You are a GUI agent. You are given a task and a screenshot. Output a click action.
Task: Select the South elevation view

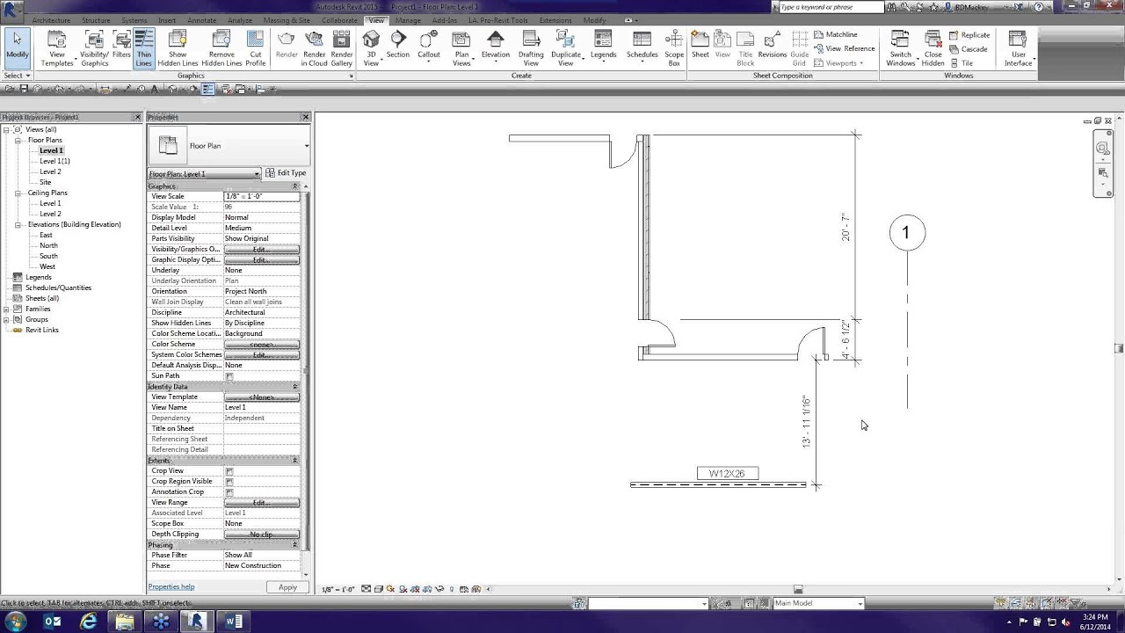coord(48,256)
